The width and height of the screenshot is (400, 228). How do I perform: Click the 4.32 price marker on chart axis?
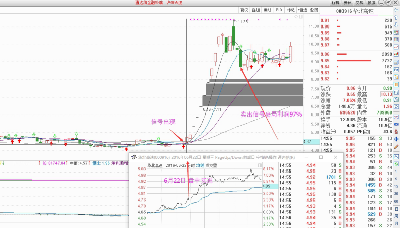(311, 141)
